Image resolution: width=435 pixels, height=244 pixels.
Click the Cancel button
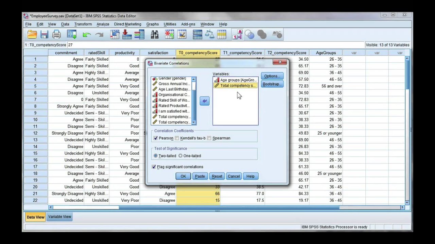point(234,176)
